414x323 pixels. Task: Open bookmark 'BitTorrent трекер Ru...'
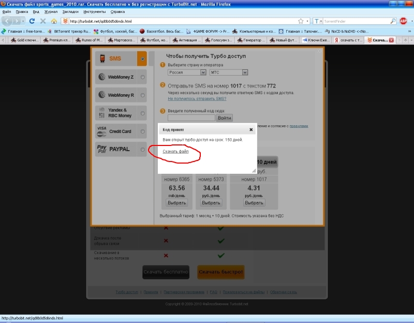coord(69,31)
